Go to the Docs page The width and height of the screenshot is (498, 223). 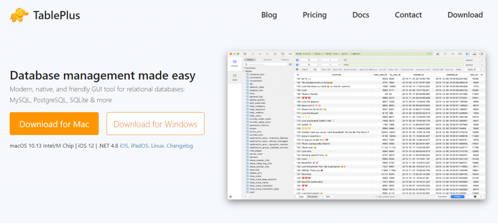click(361, 15)
